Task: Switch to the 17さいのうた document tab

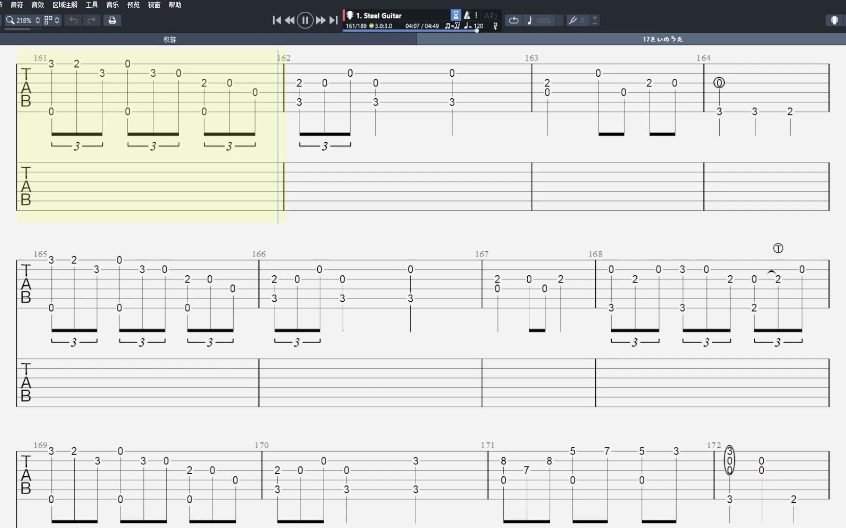Action: tap(662, 39)
